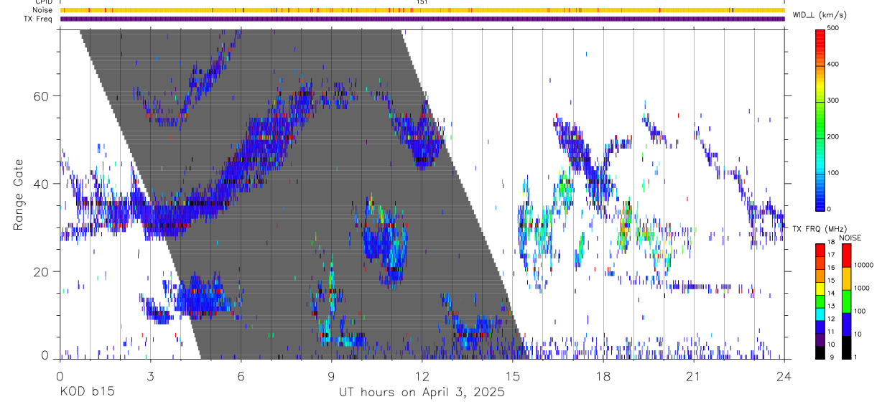Viewport: 882px width, 407px height.
Task: Click the 300 tick on the WID colorbar
Action: 835,100
